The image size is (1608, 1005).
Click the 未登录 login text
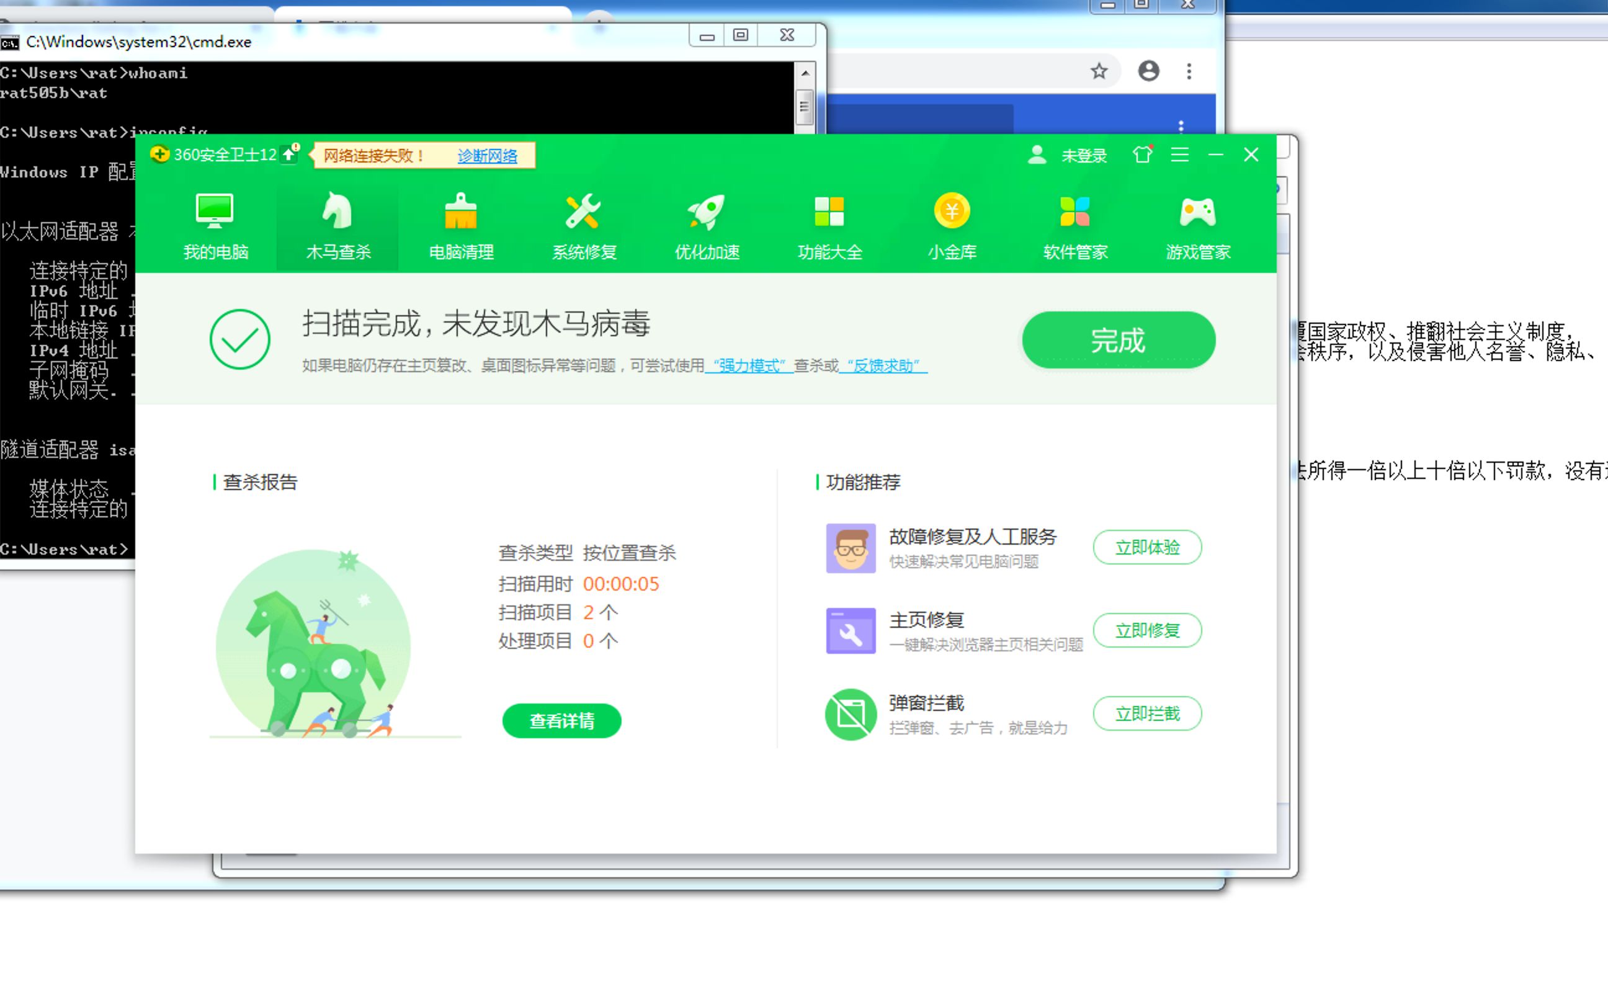tap(1084, 156)
